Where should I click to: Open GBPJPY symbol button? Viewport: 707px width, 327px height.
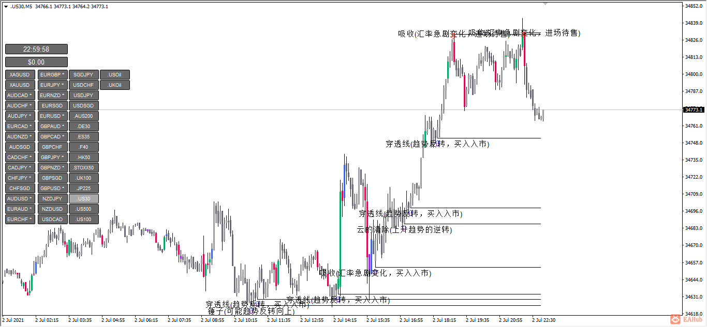52,158
